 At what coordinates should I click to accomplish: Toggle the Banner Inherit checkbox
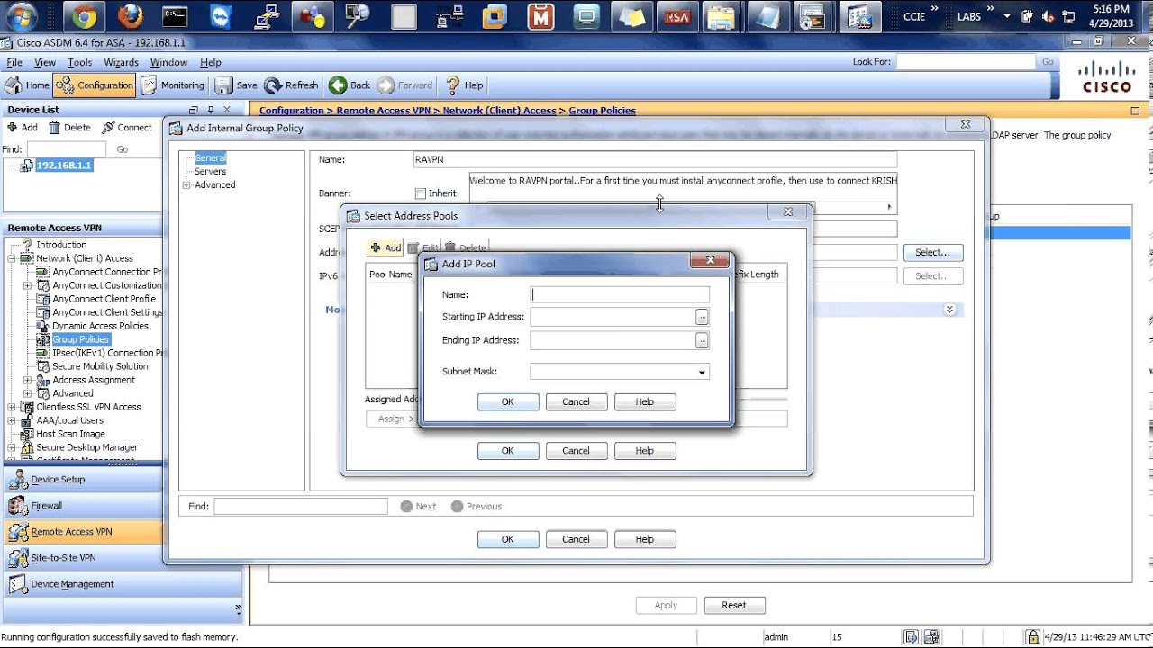coord(421,193)
